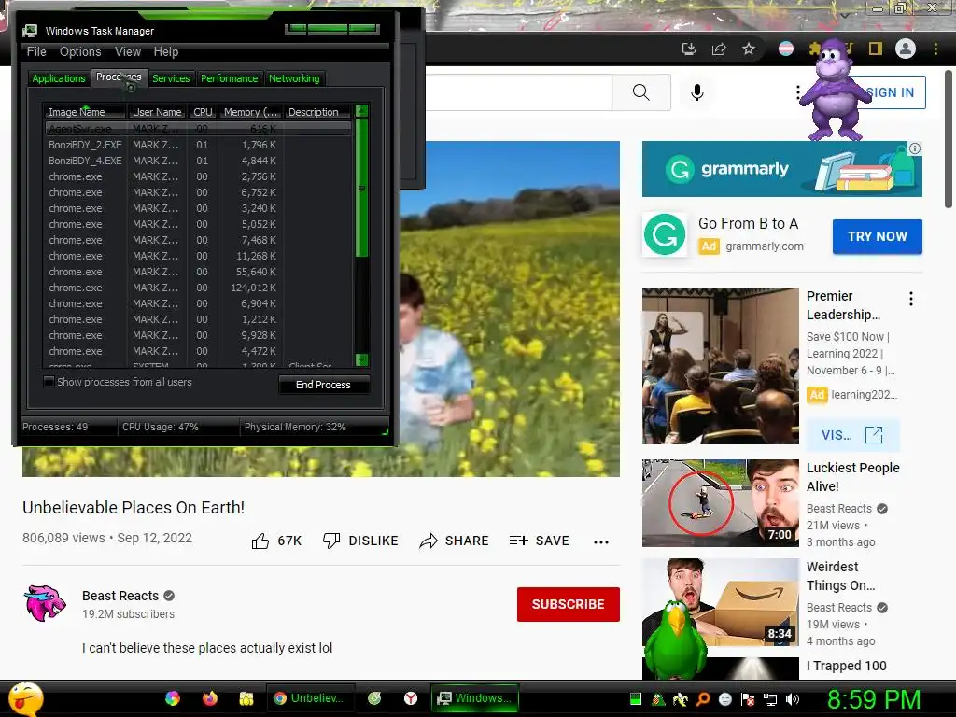Viewport: 956px width, 717px height.
Task: Open the Chrome profile avatar icon
Action: coord(906,49)
